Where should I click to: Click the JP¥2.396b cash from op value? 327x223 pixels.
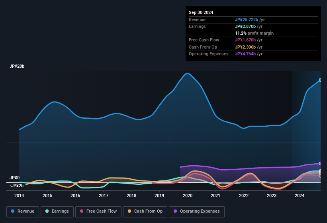(245, 47)
